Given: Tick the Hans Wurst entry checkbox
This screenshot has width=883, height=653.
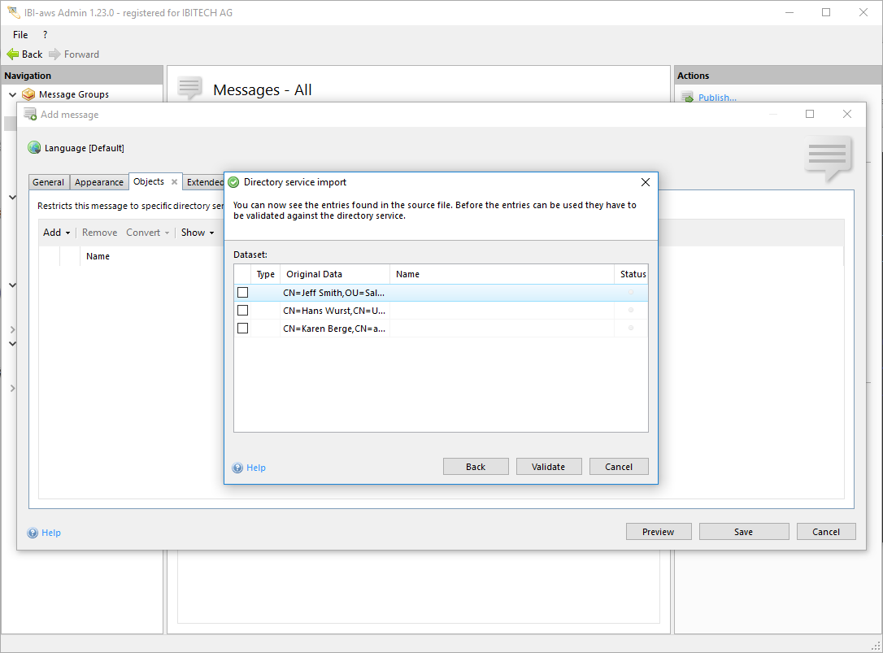Looking at the screenshot, I should pos(242,310).
